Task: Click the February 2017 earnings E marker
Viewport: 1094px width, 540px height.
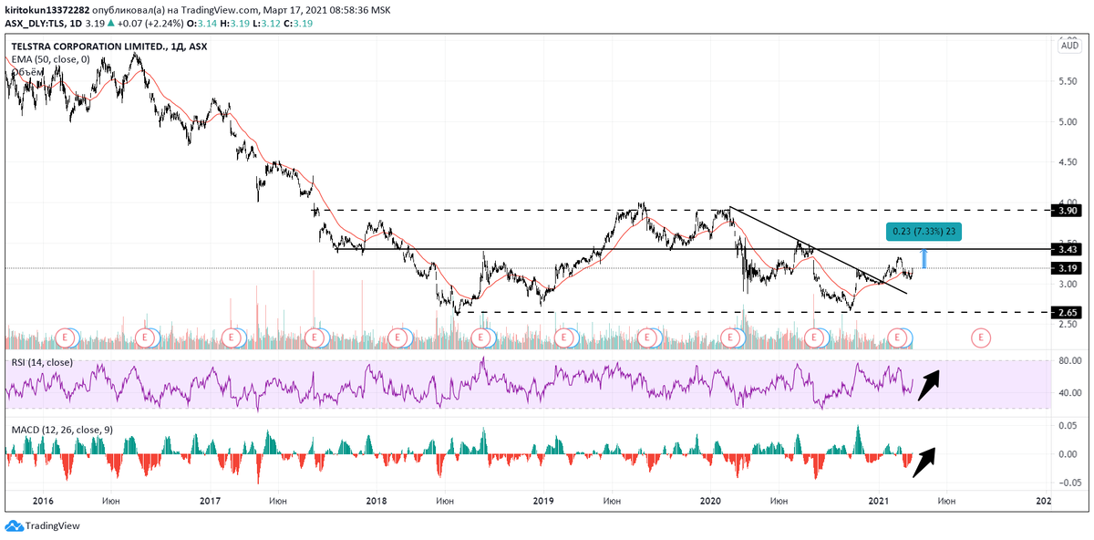Action: tap(232, 337)
